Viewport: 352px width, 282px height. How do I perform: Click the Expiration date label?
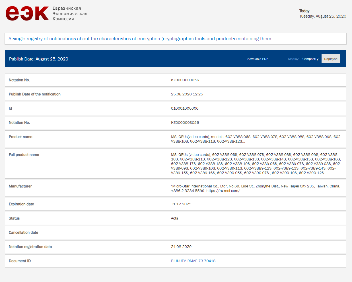click(21, 204)
